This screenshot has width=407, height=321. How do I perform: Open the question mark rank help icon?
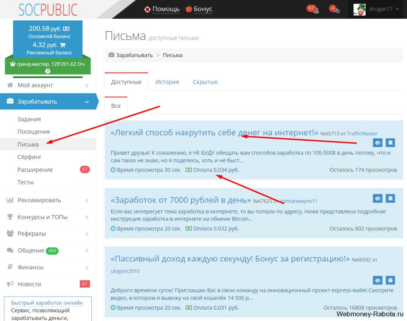pos(48,71)
